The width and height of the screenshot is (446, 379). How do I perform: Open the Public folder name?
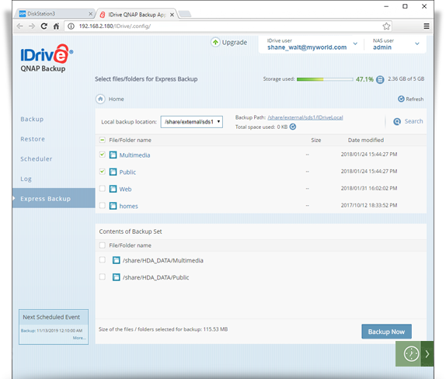coord(127,172)
